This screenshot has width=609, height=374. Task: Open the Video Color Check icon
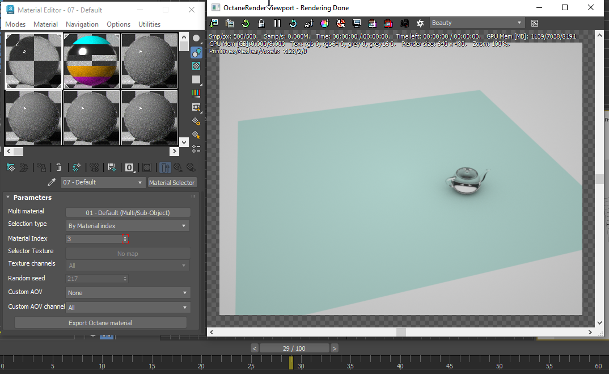(196, 93)
